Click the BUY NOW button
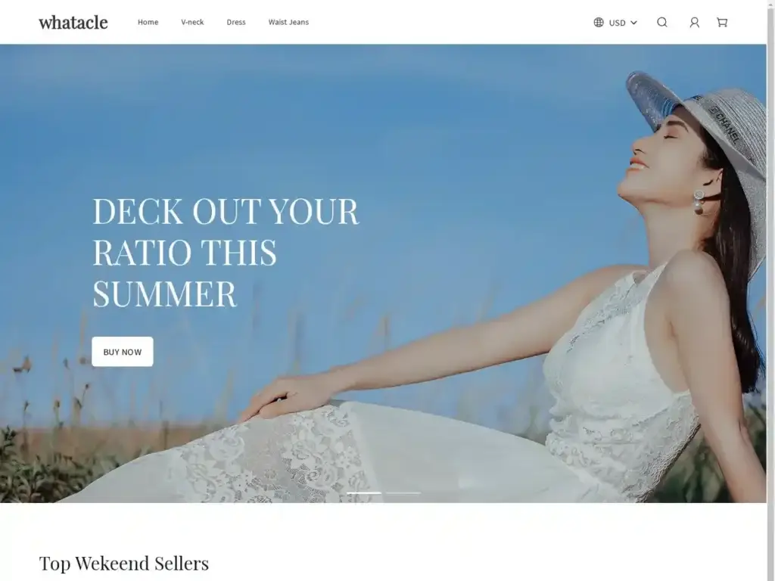The width and height of the screenshot is (775, 581). coord(123,352)
